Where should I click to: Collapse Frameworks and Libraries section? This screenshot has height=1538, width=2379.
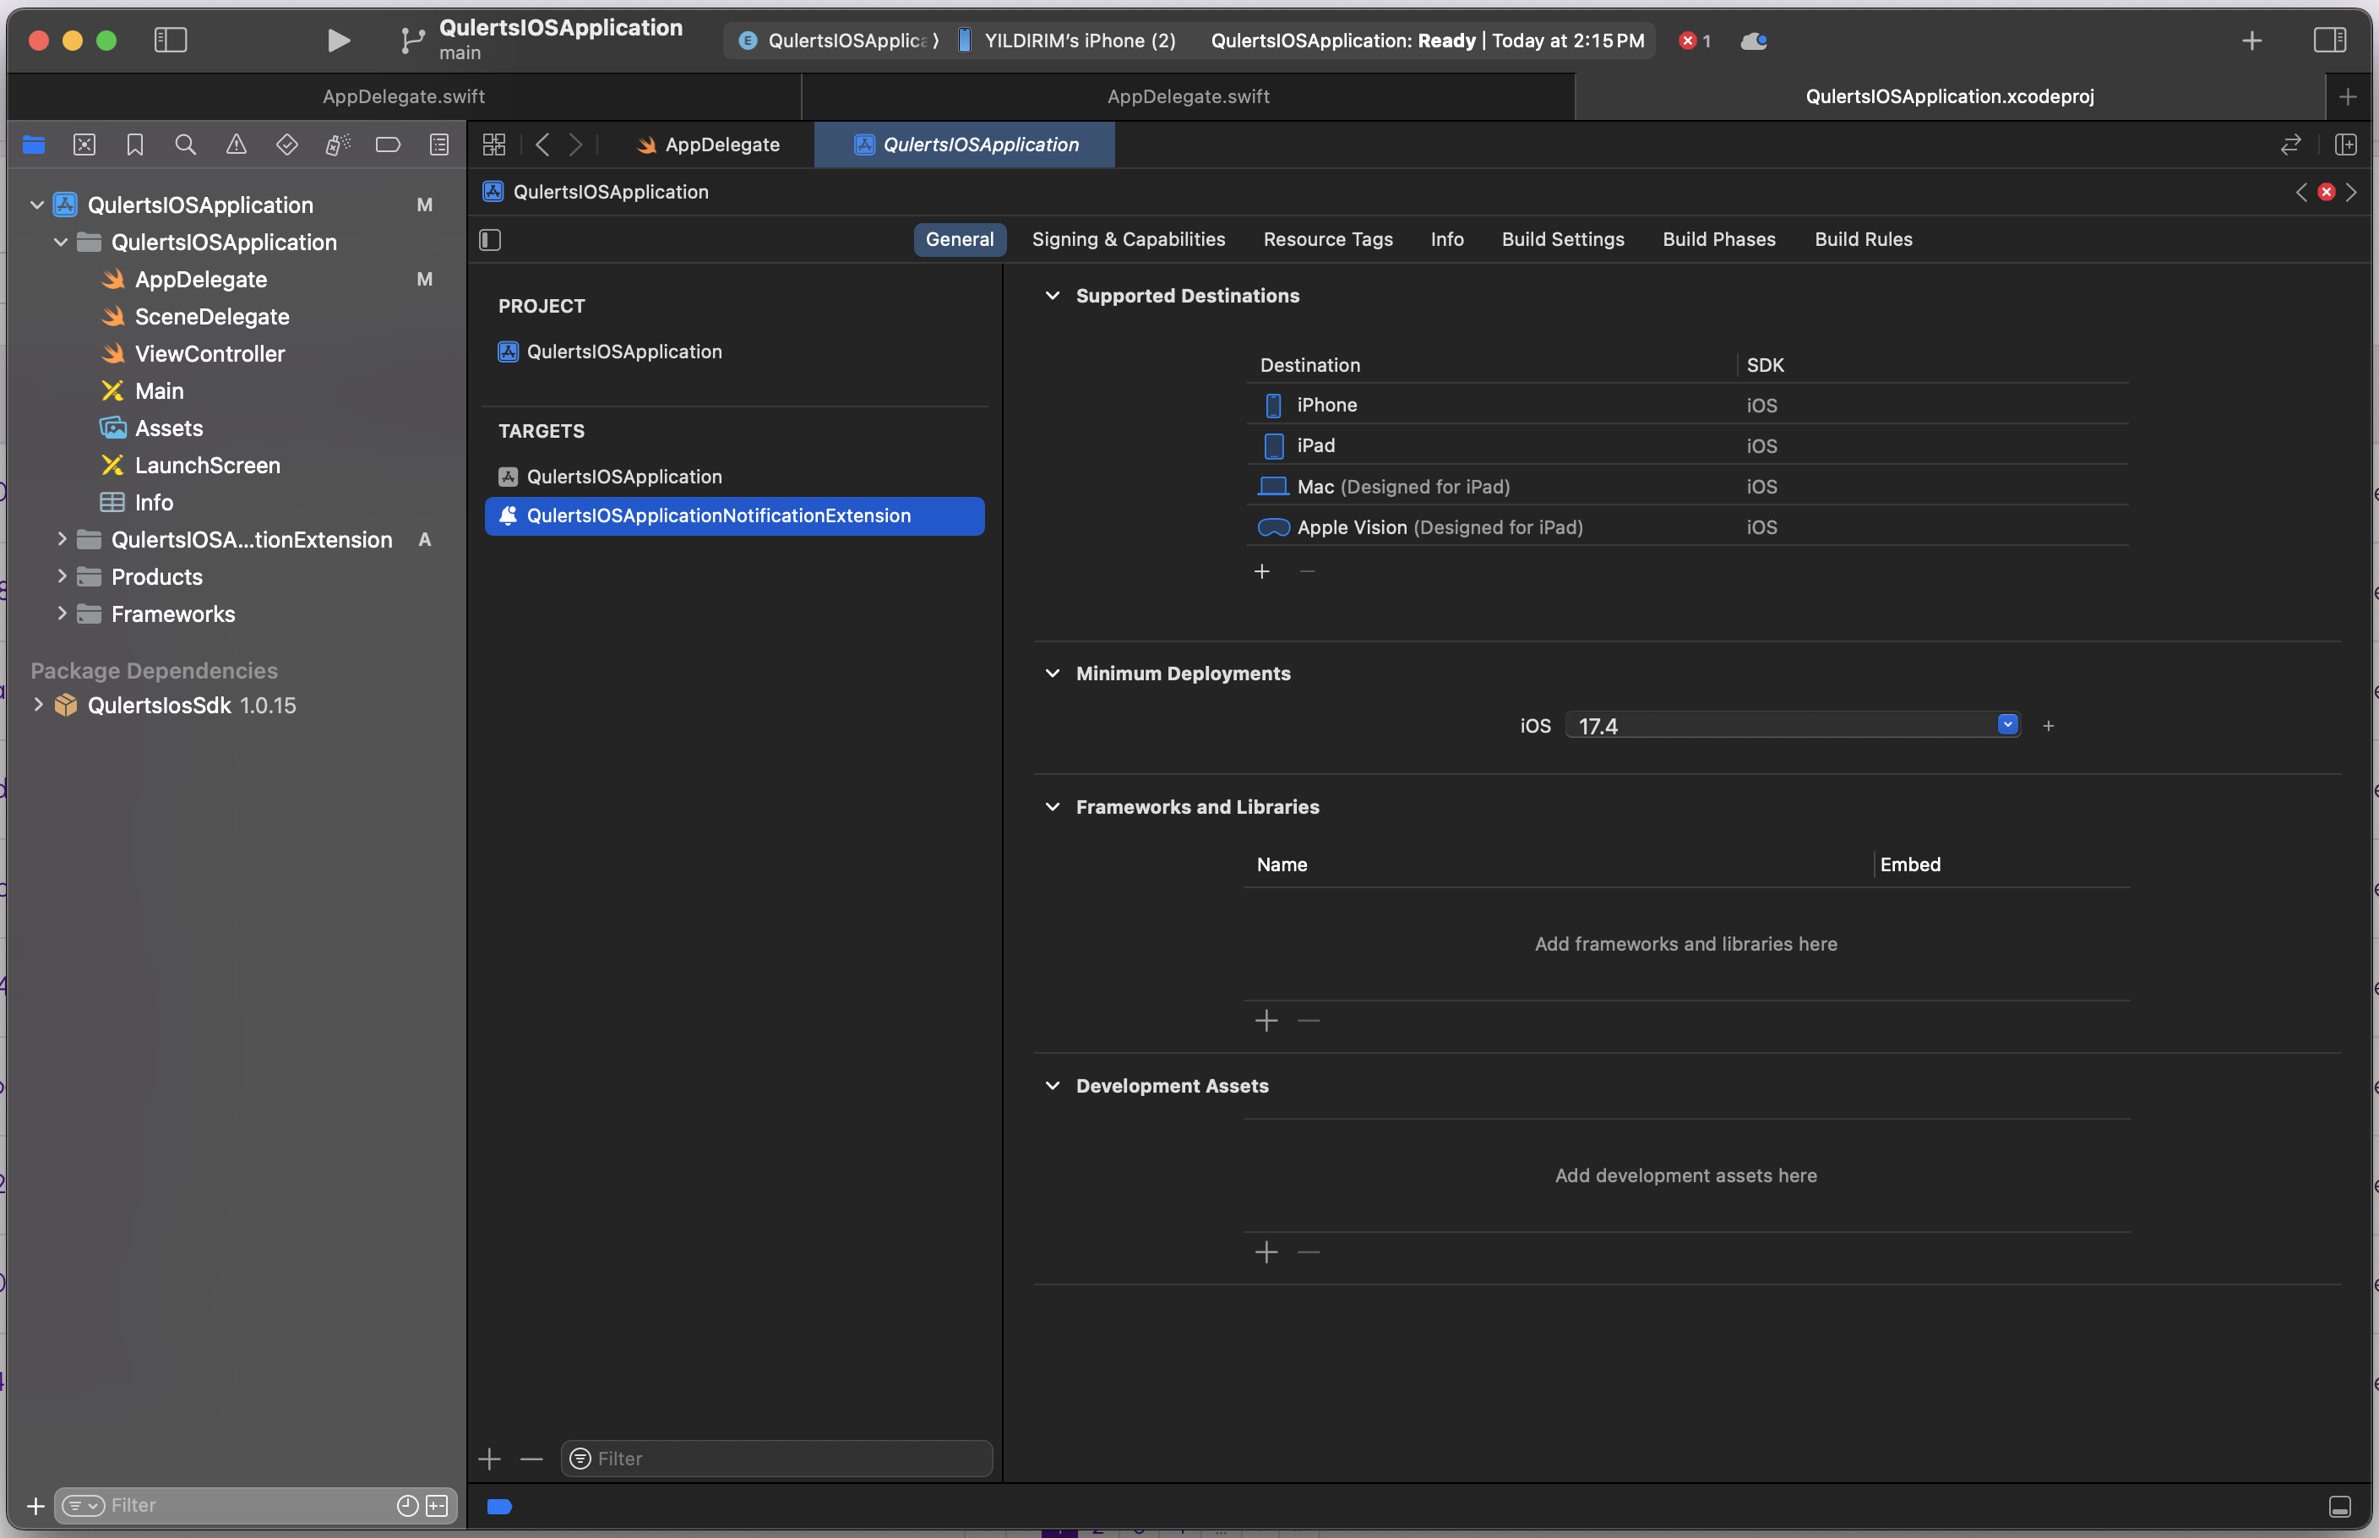click(1053, 807)
